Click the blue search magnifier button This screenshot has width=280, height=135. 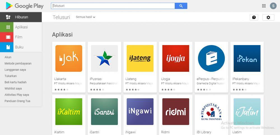point(181,6)
